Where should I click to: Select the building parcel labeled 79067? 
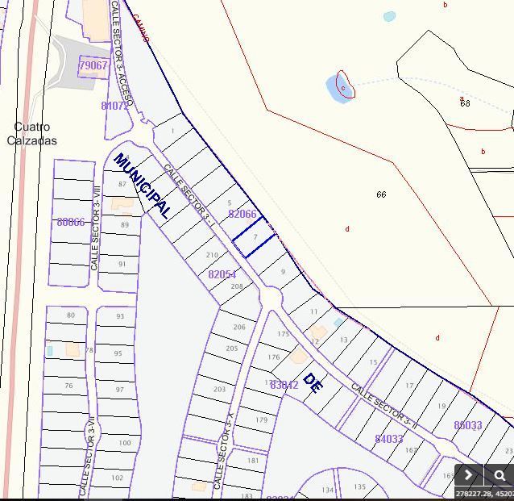(x=93, y=65)
